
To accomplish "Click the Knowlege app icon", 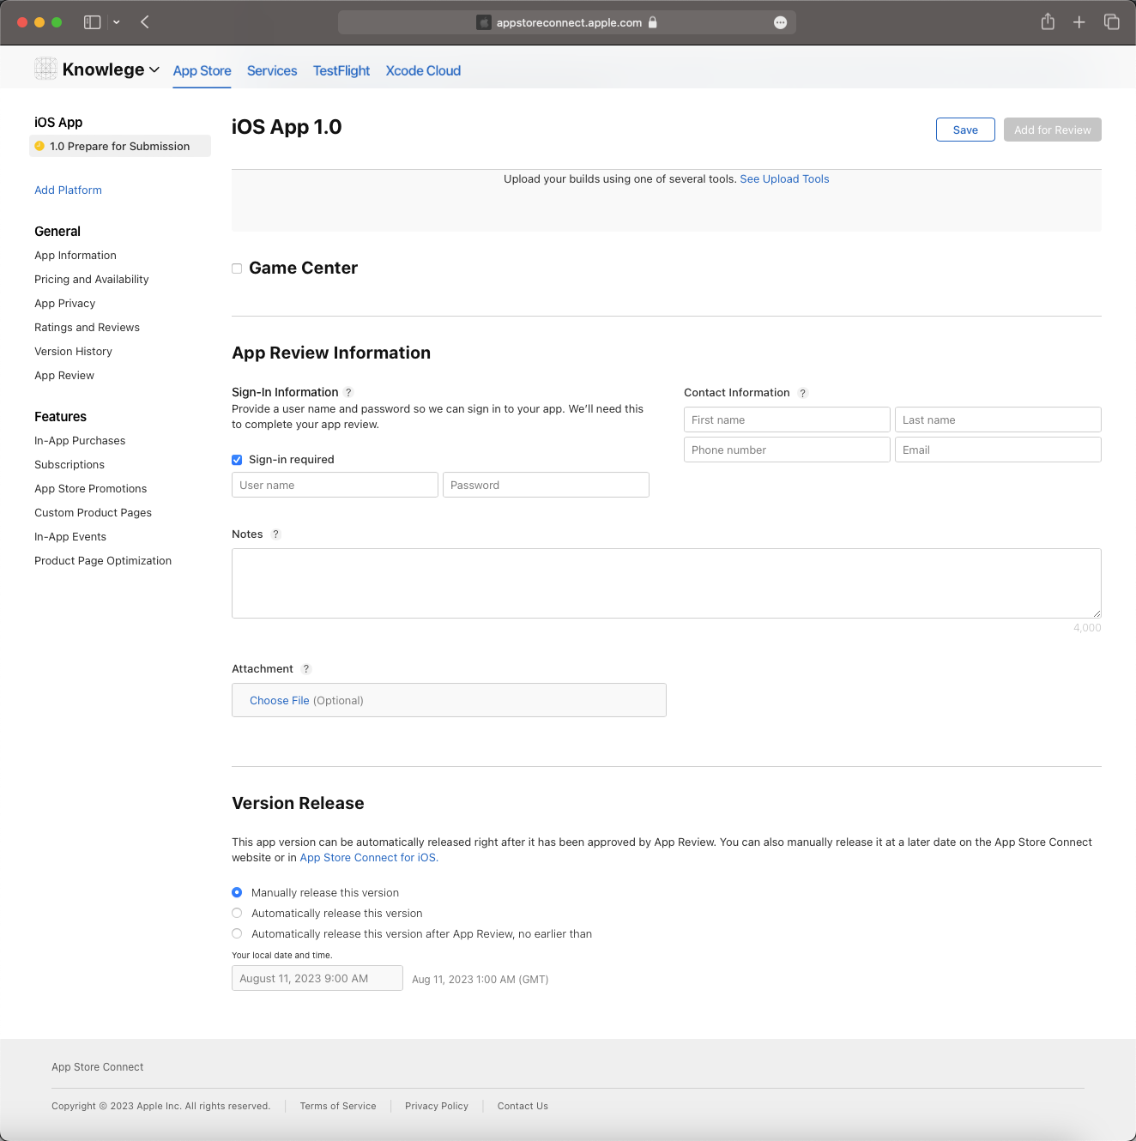I will pos(45,69).
